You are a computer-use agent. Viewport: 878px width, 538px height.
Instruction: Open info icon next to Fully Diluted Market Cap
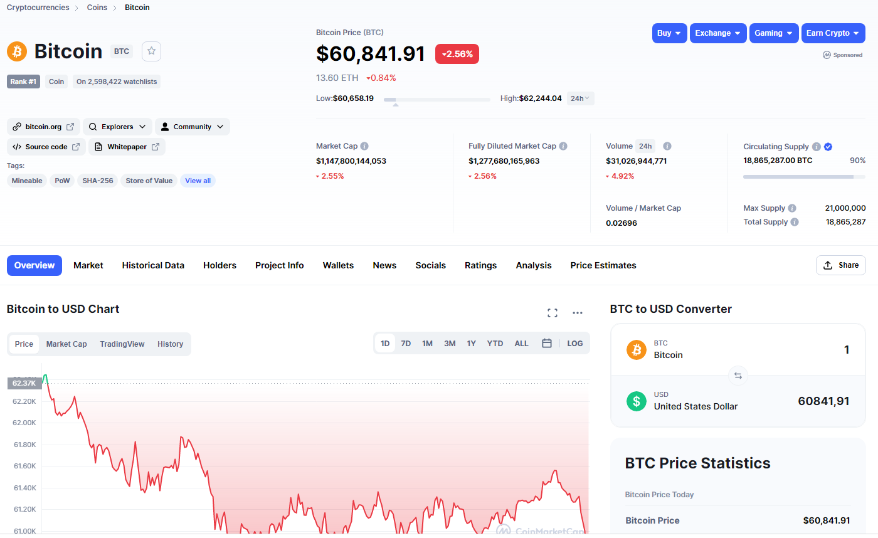click(x=563, y=146)
